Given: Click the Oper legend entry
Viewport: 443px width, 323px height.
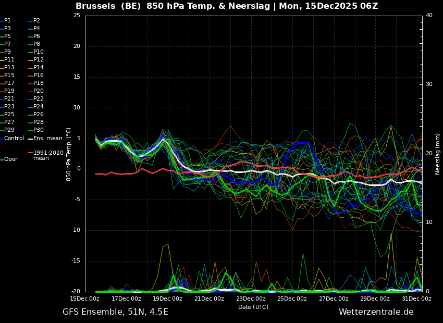Looking at the screenshot, I should click(x=11, y=159).
